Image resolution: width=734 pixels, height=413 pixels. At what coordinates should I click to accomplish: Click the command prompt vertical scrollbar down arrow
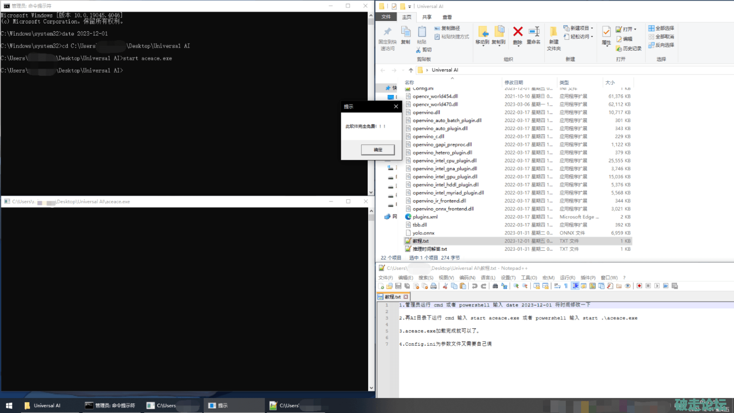tap(371, 192)
